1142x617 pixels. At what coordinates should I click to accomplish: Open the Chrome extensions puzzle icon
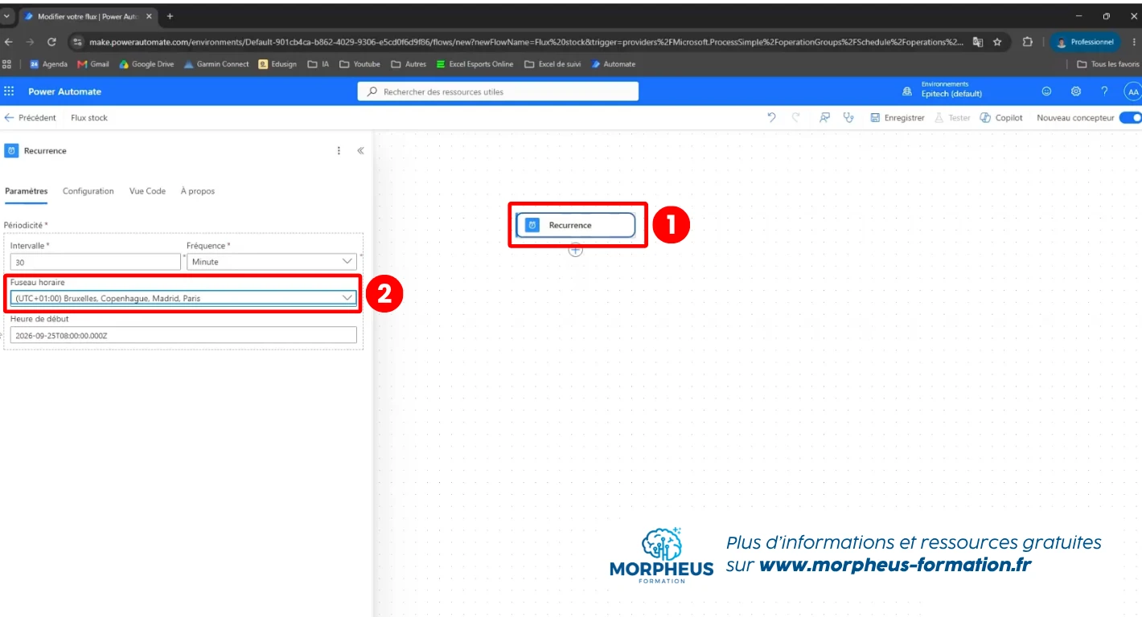(1028, 42)
